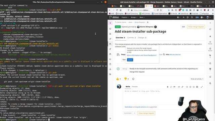The height and width of the screenshot is (121, 215).
Task: Insert code via the editor toolbar icon
Action: (x=179, y=87)
